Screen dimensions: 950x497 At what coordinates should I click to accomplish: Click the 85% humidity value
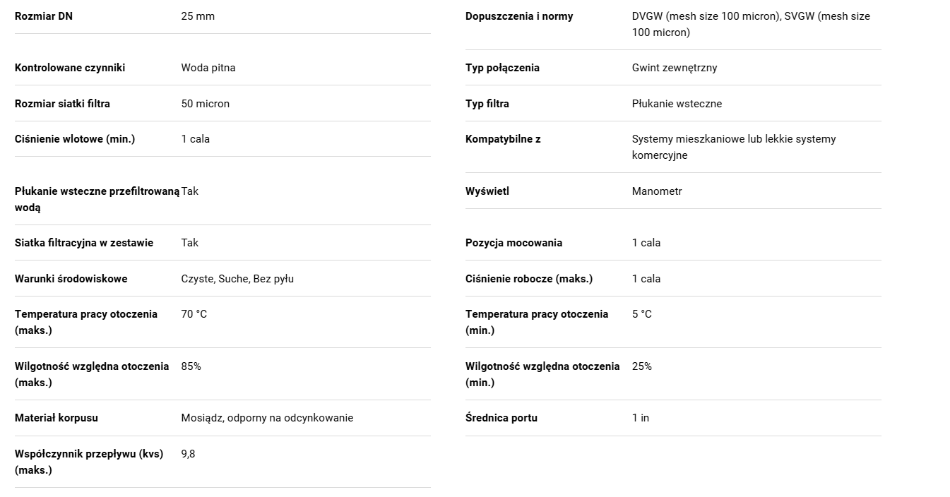(x=191, y=366)
